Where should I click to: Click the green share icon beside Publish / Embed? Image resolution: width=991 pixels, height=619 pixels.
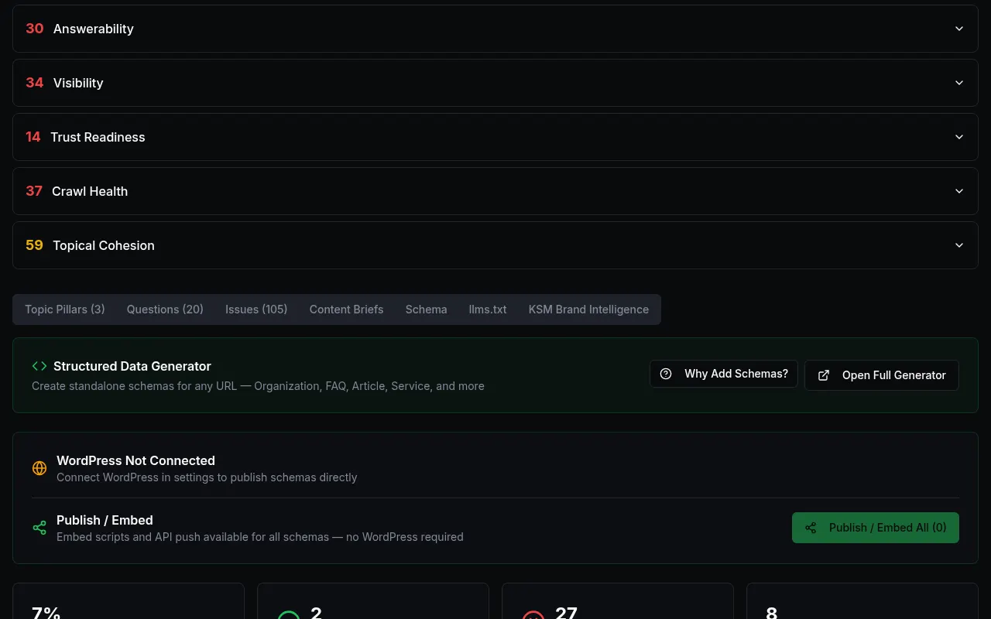point(39,528)
